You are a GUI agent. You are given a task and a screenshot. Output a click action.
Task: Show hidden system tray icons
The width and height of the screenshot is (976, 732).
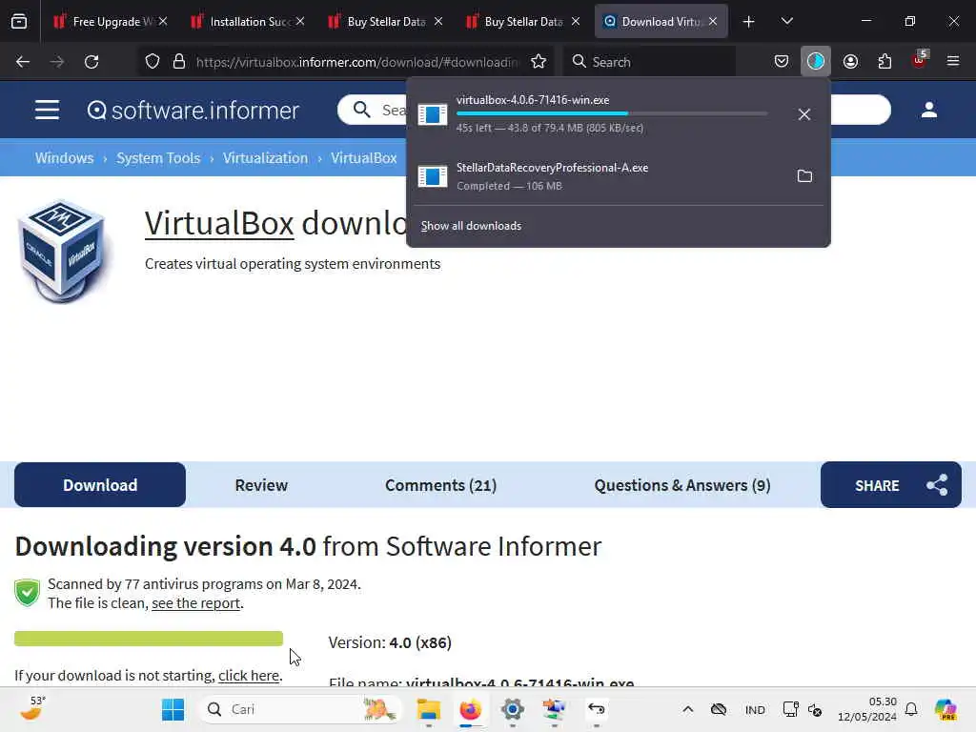pos(688,709)
